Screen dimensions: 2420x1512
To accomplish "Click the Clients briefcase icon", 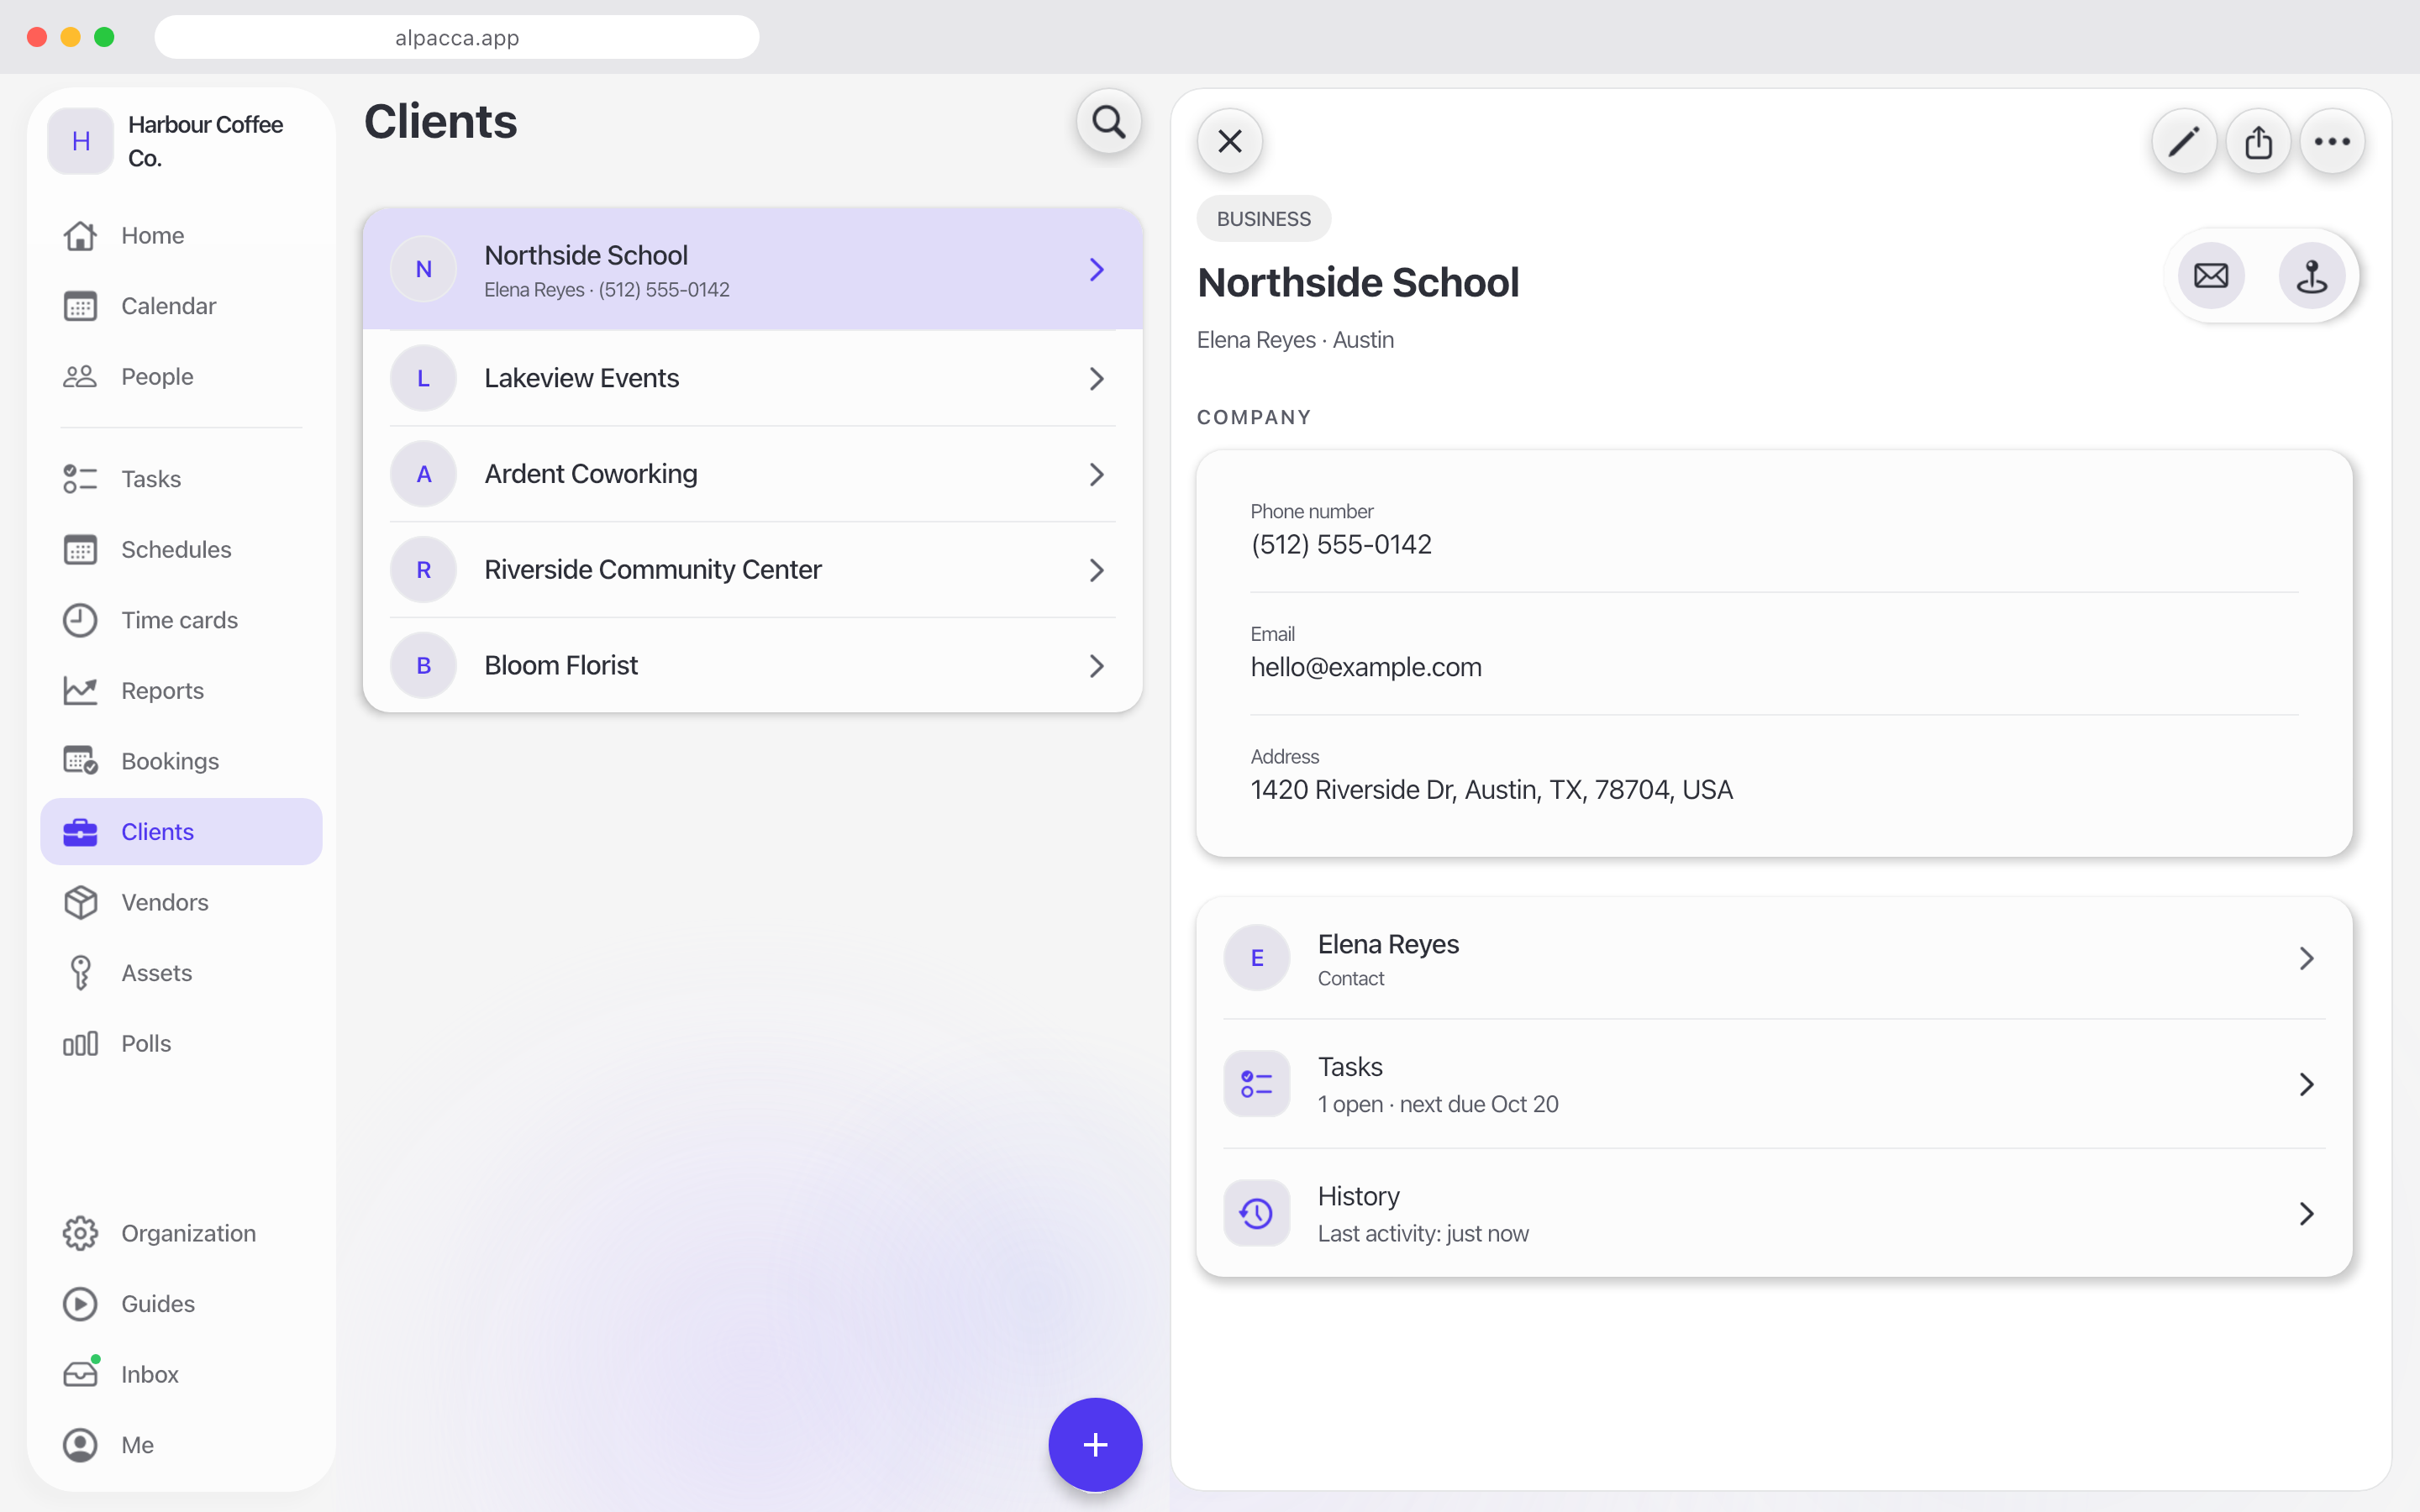I will click(80, 832).
